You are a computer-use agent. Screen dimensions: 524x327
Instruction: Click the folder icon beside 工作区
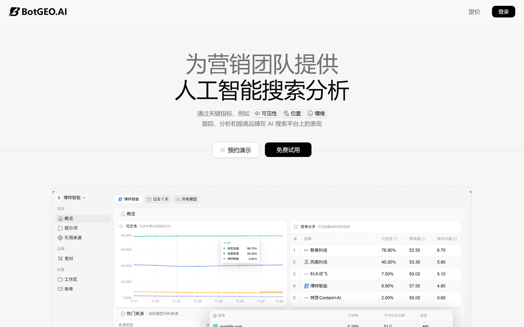coord(60,279)
